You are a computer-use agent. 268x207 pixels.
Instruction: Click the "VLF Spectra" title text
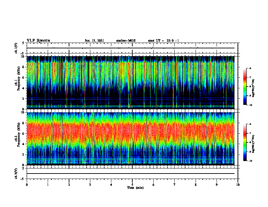point(38,41)
